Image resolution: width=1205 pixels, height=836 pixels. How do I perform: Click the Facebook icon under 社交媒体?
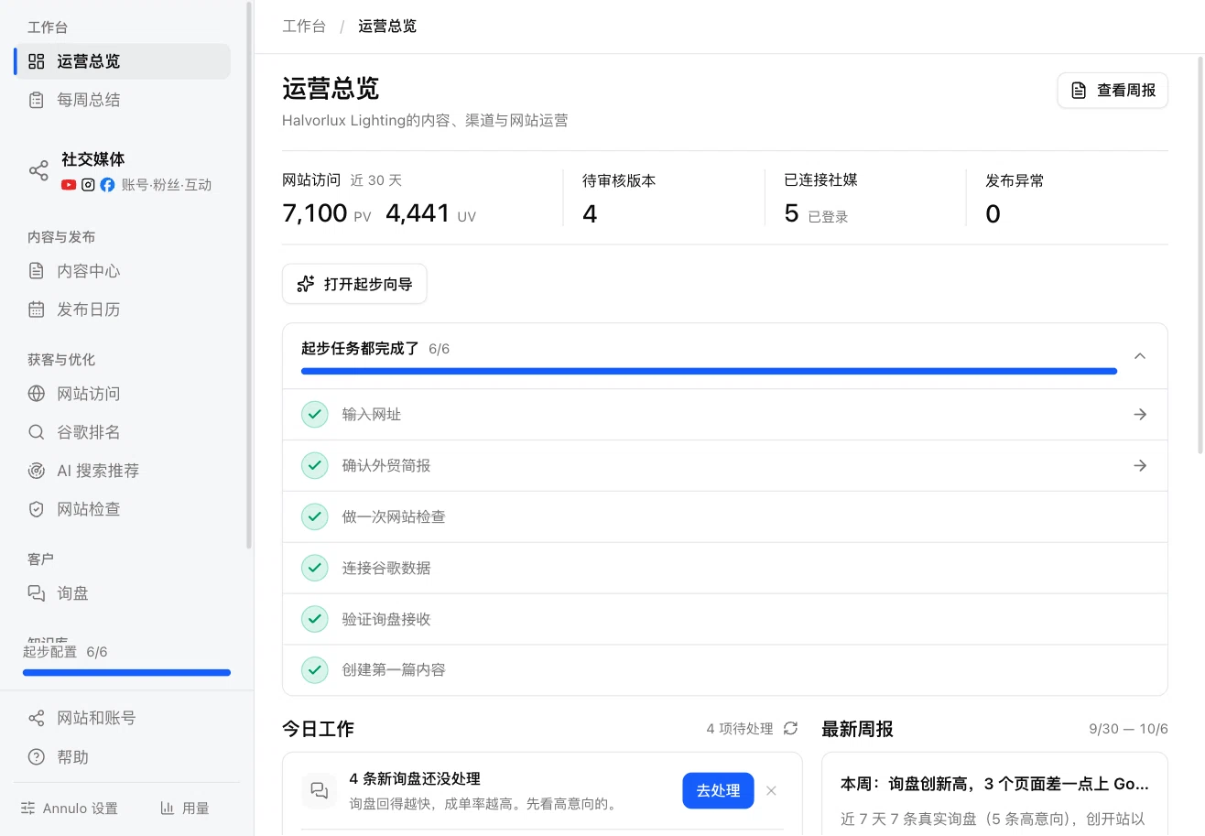point(107,185)
